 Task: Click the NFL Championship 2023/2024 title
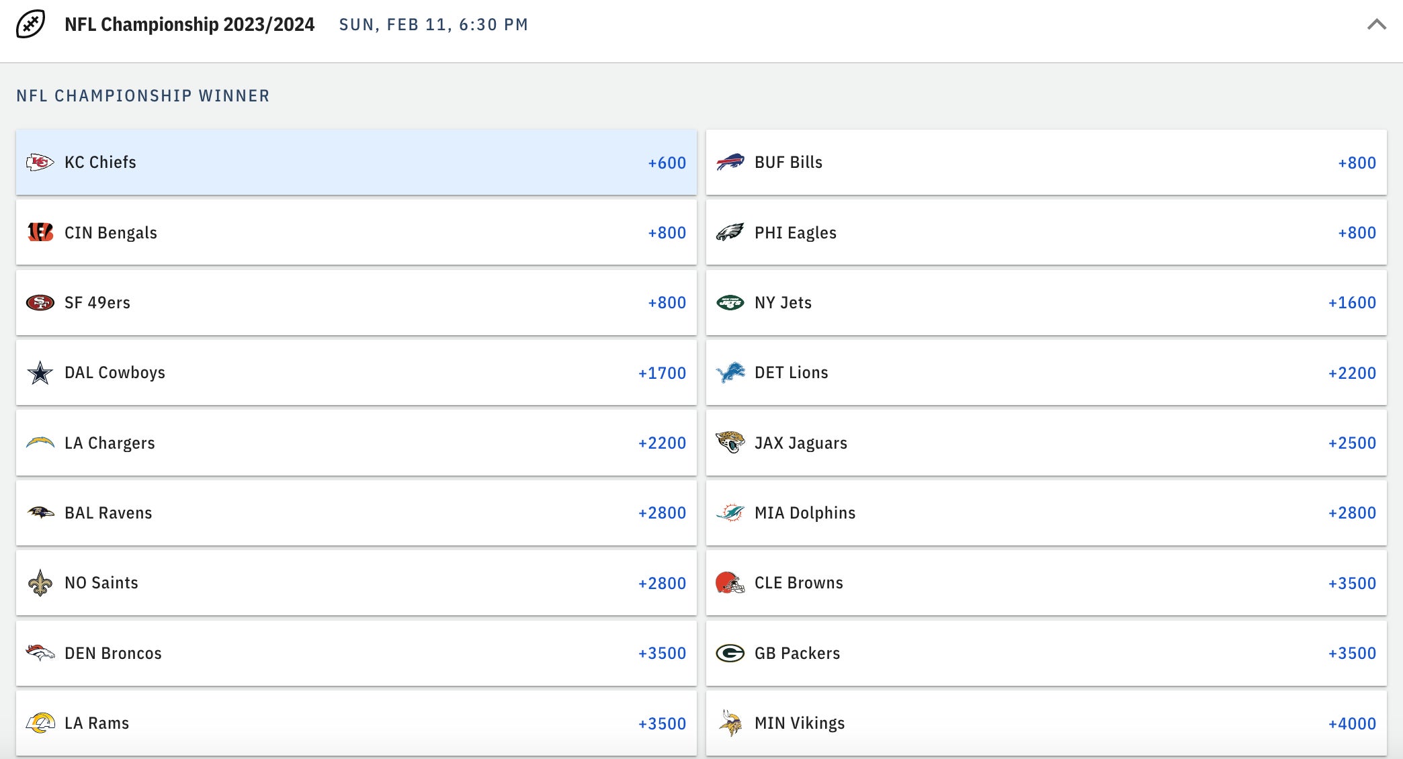click(189, 25)
